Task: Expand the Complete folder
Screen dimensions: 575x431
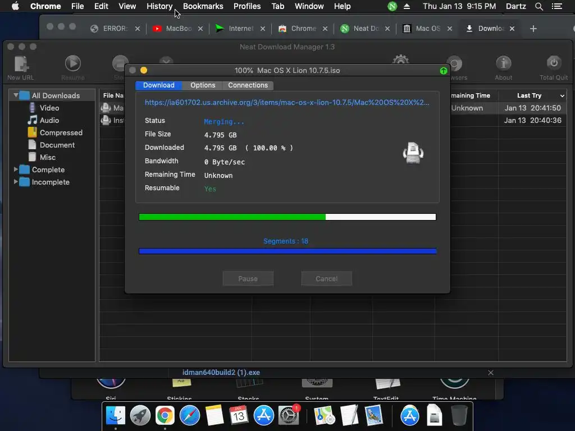Action: [x=16, y=169]
